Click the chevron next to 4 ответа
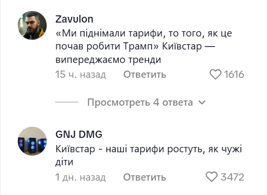The width and height of the screenshot is (267, 195). tap(202, 102)
